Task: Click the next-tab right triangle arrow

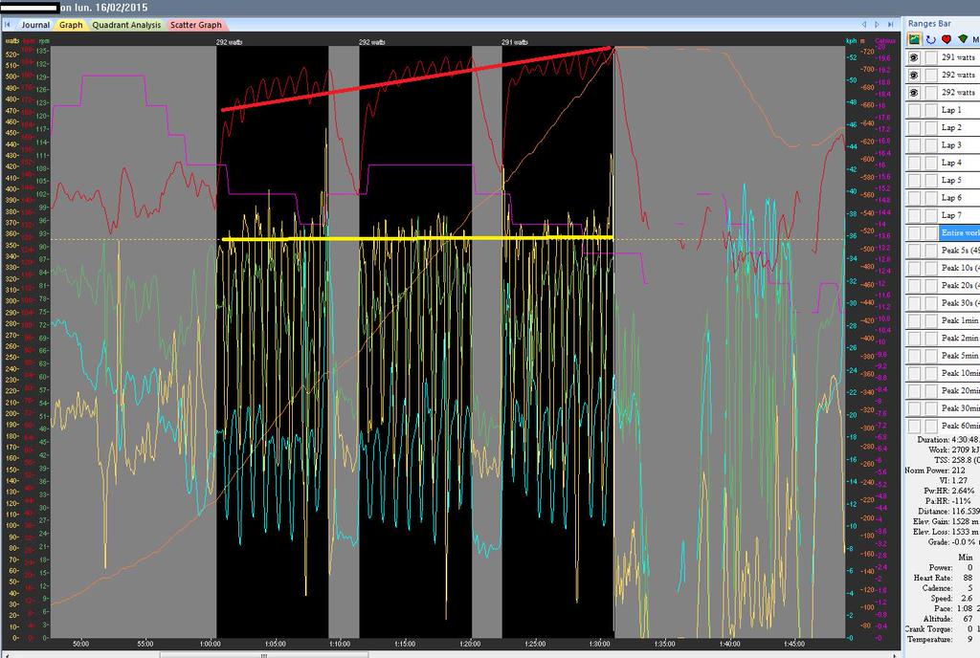Action: pyautogui.click(x=878, y=24)
